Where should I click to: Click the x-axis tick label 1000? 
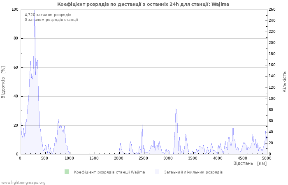click(69, 158)
